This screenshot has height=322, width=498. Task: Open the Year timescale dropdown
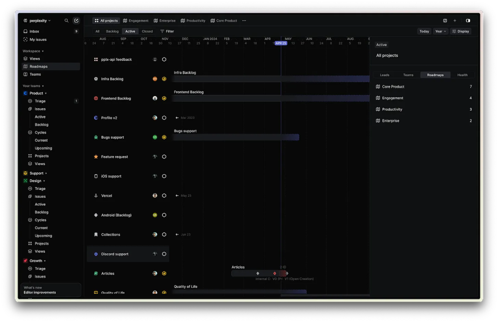(x=440, y=31)
